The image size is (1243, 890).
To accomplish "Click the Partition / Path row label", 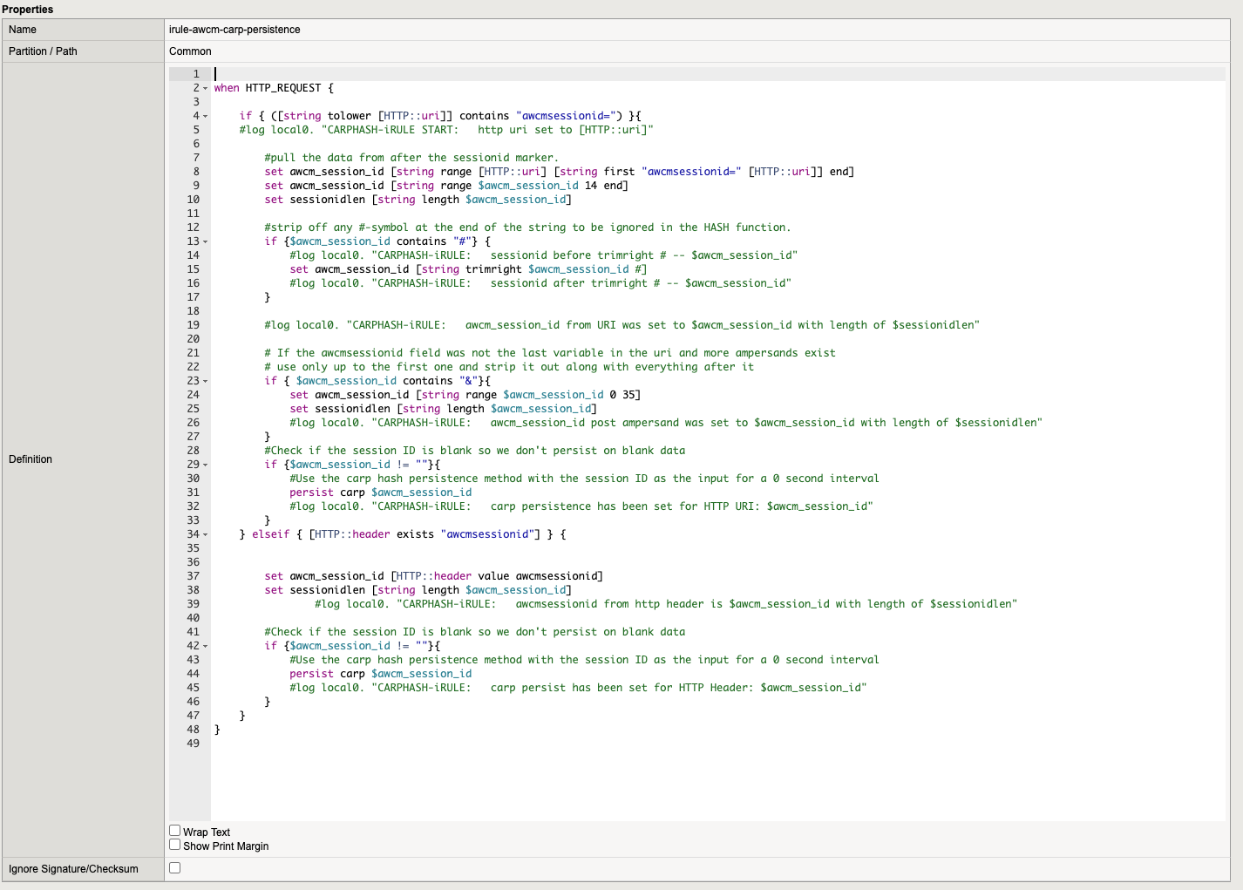I will [42, 51].
